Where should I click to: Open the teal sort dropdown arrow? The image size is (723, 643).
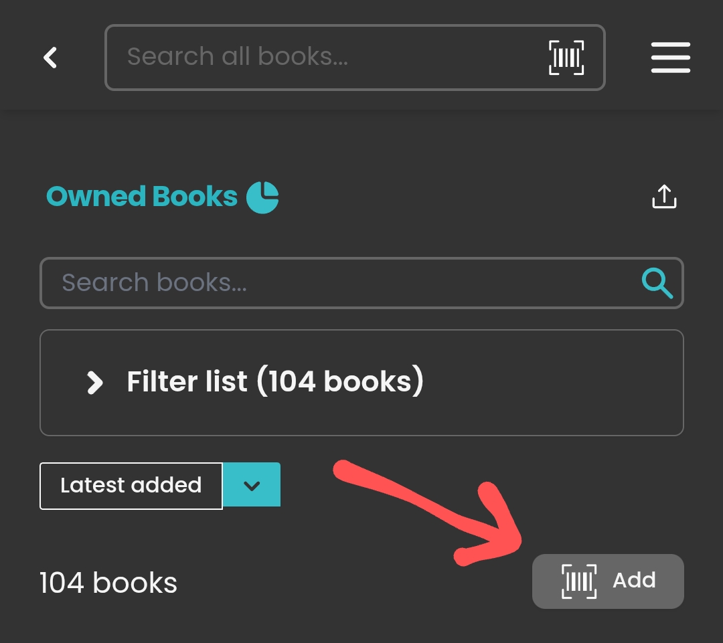[252, 486]
